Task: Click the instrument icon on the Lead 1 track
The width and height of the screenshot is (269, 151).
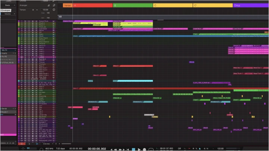Action: 53,50
